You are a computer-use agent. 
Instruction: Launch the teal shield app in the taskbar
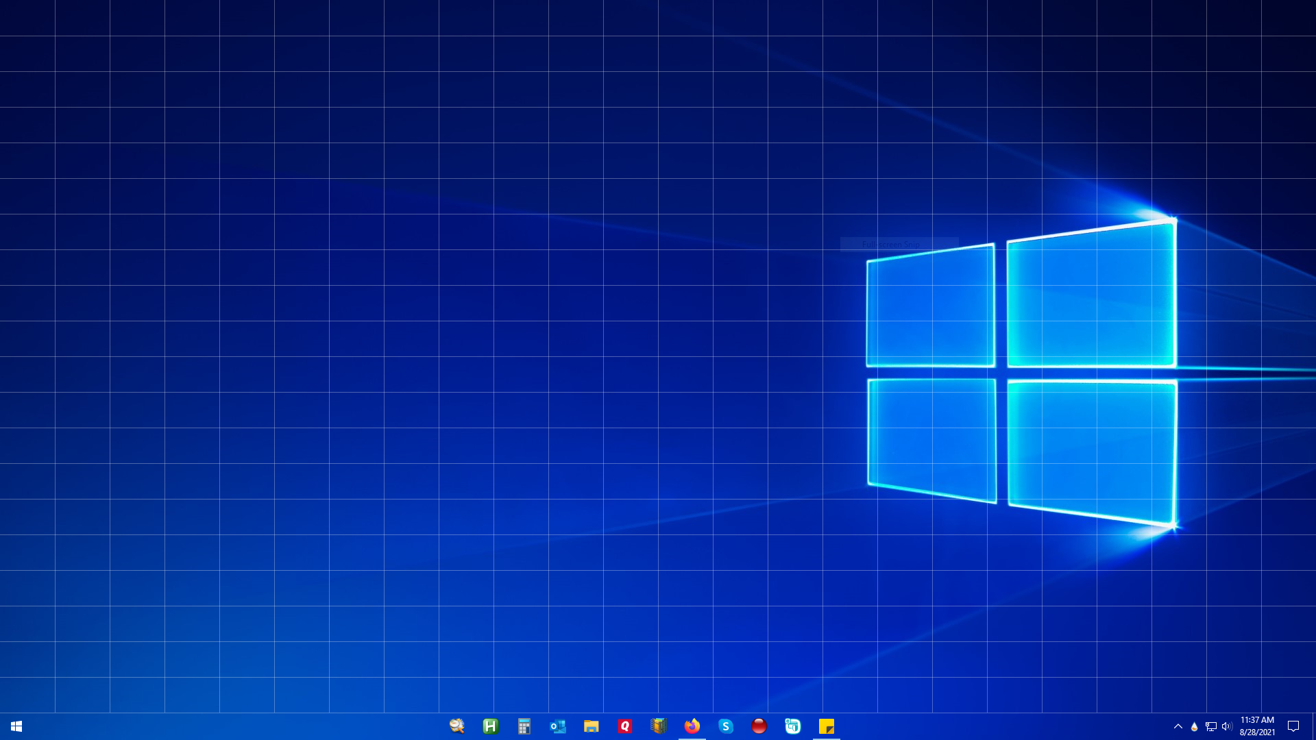(793, 726)
